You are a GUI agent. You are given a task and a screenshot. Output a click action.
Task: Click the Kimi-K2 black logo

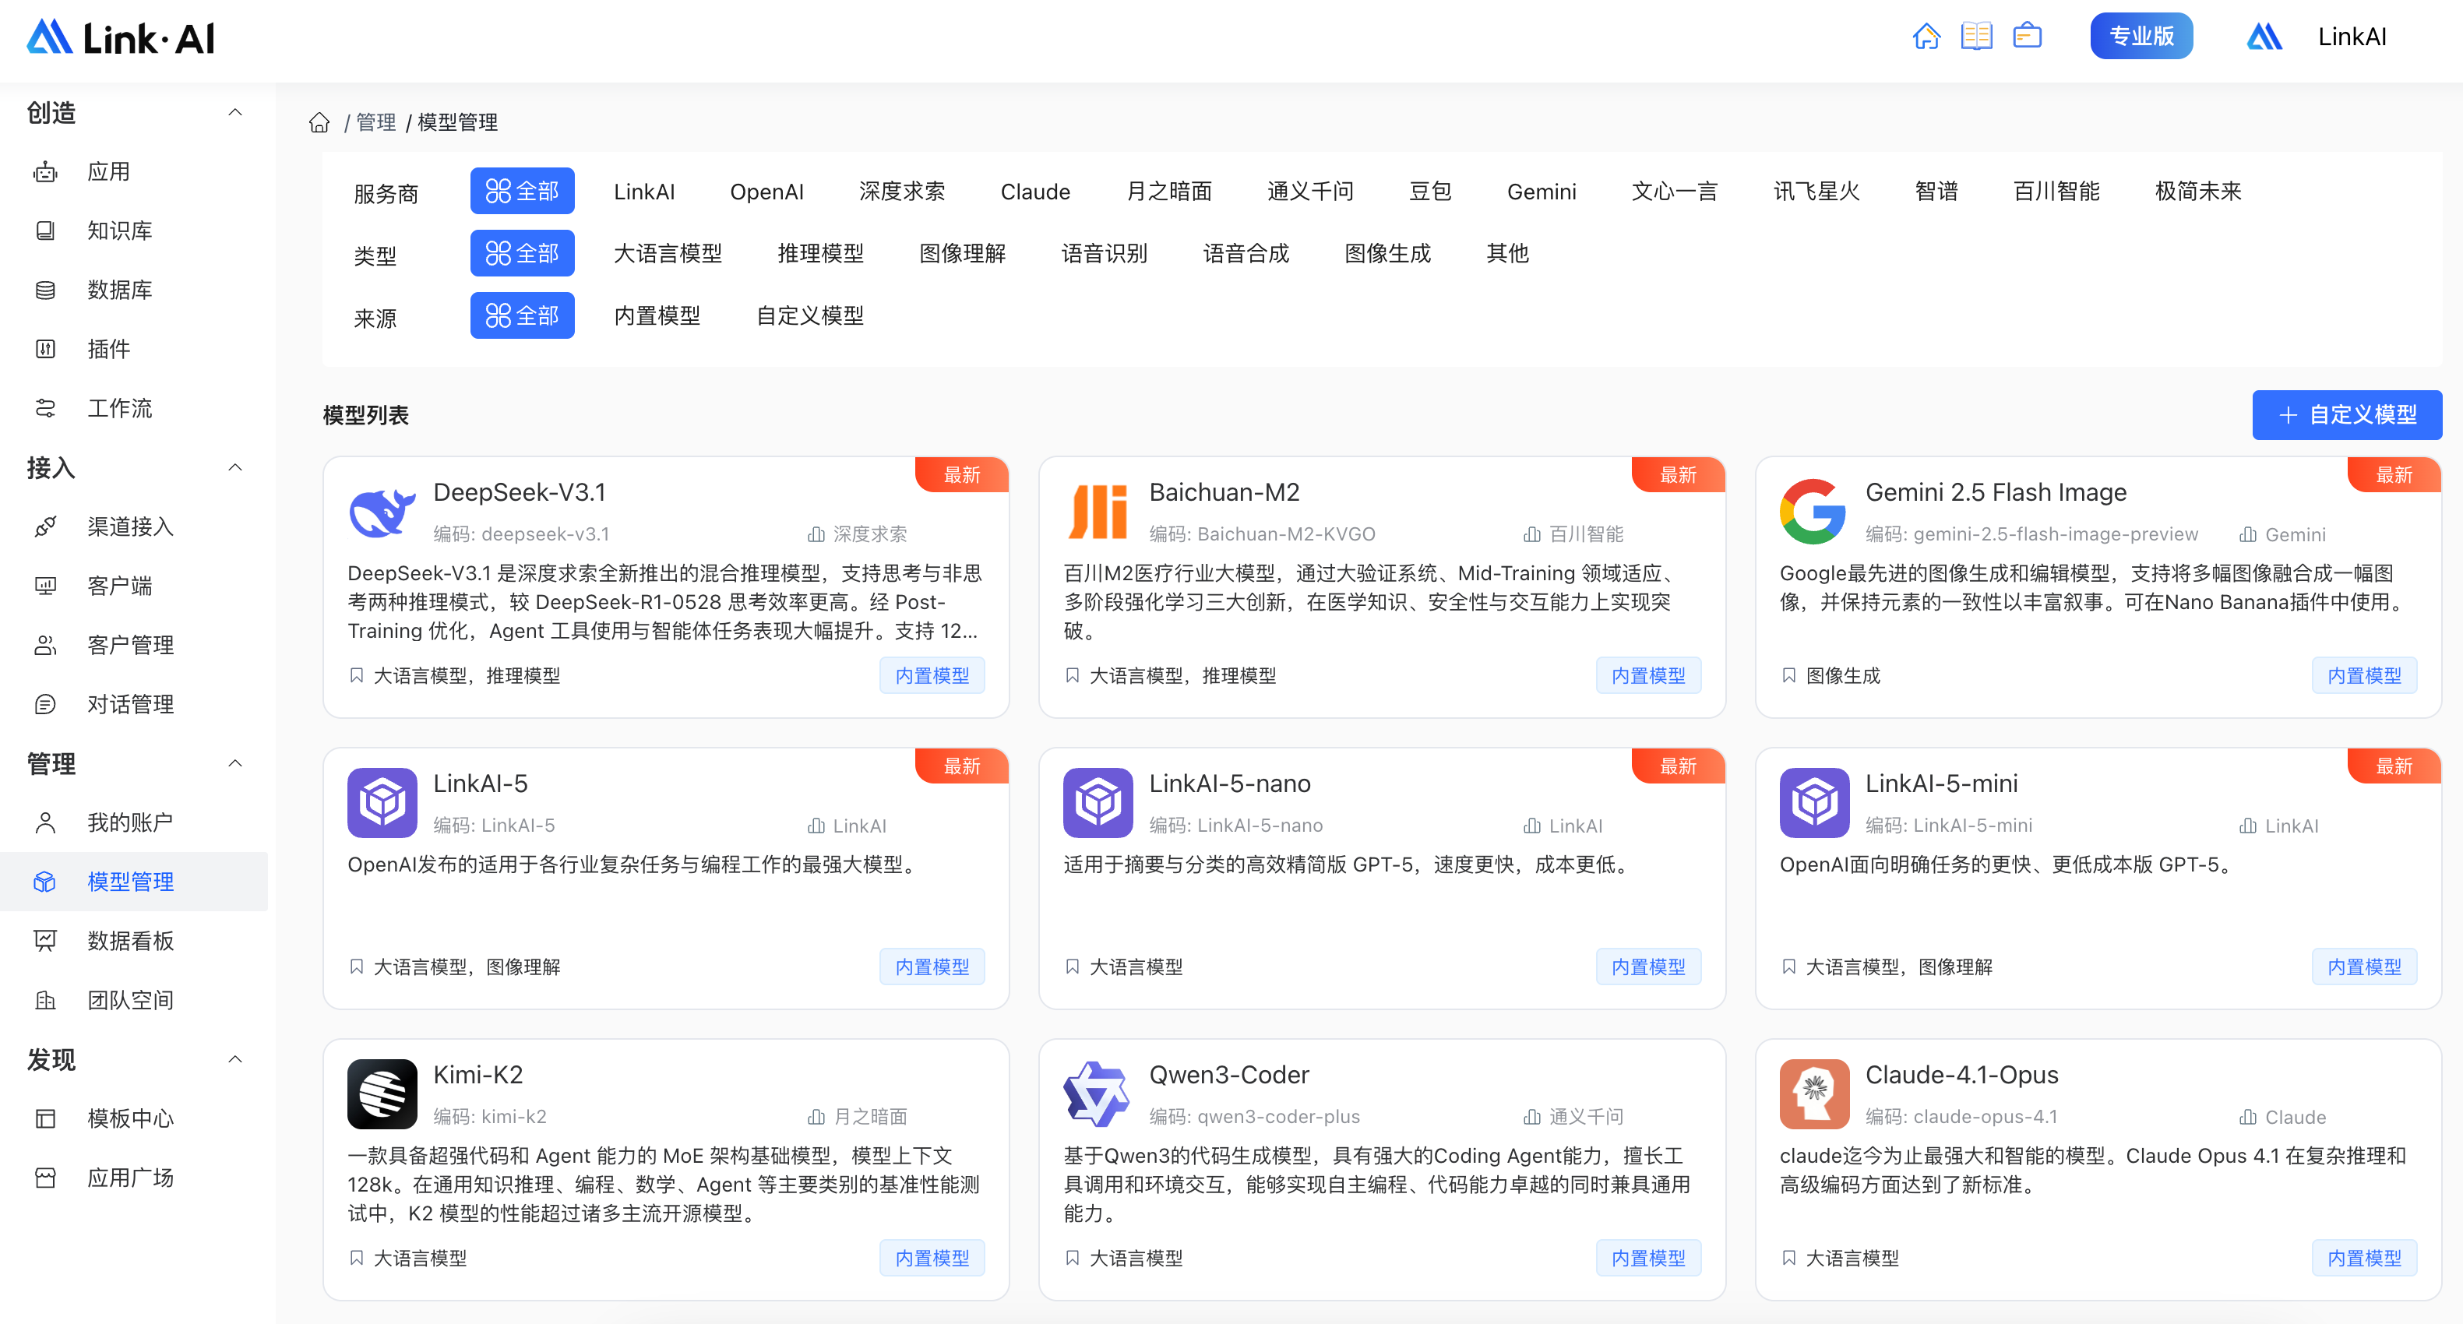[382, 1093]
